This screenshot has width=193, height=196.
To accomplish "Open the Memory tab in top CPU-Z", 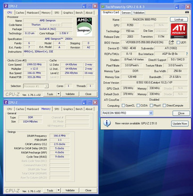I will pos(46,12).
